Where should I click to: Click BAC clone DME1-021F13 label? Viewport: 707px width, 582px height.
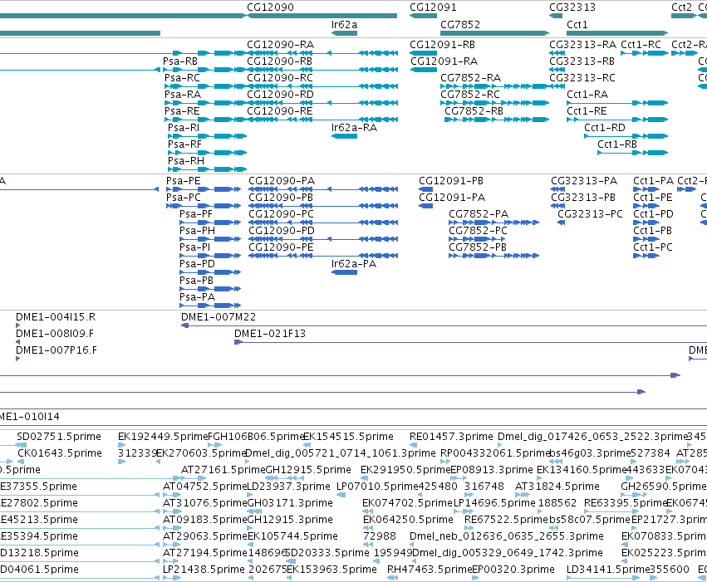click(270, 334)
